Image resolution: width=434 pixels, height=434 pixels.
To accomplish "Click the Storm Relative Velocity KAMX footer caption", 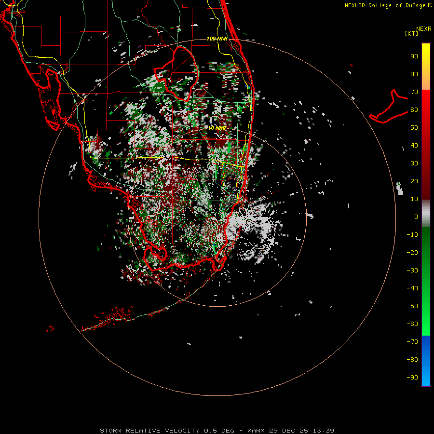I will (217, 431).
